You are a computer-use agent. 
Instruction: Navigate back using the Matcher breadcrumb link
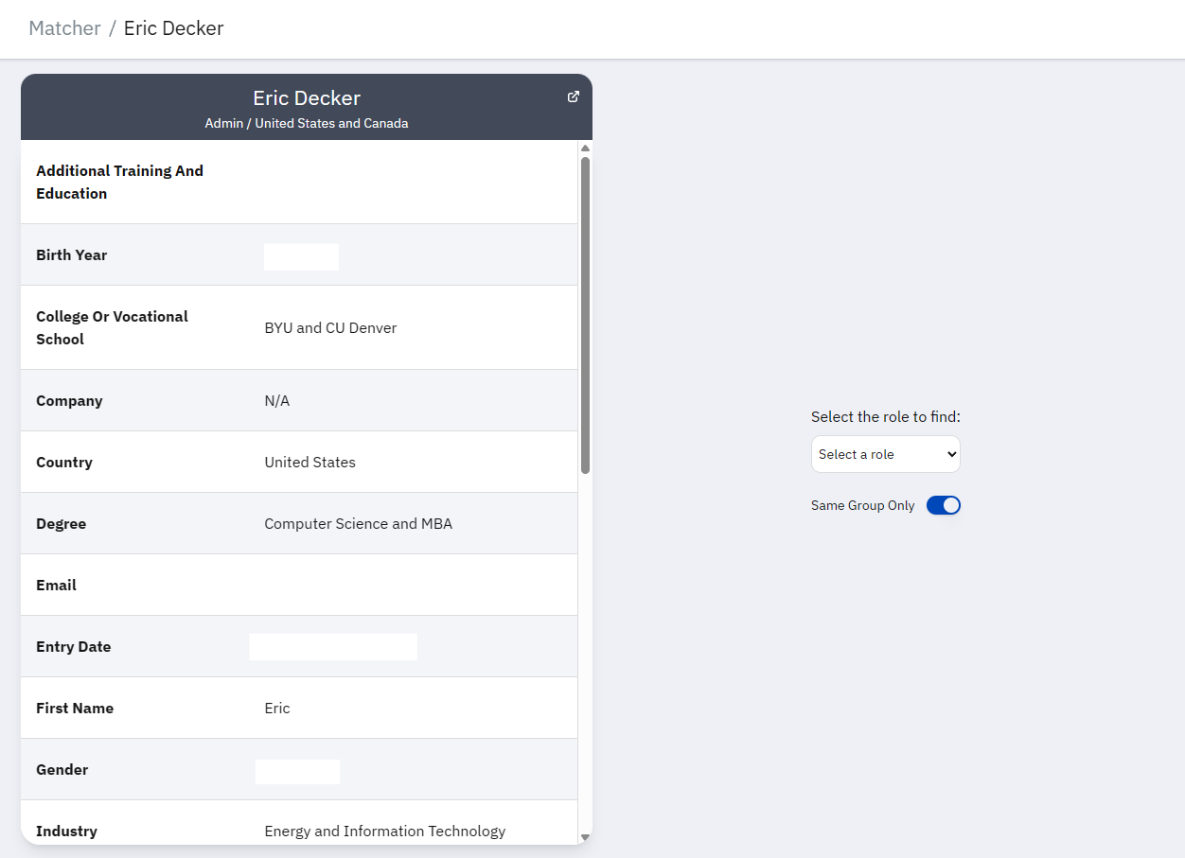point(64,27)
